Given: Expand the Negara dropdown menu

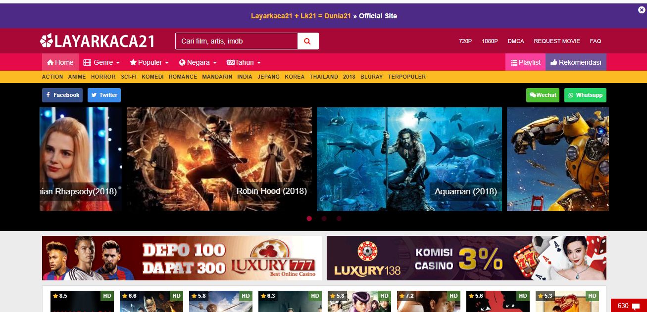Looking at the screenshot, I should coord(198,62).
